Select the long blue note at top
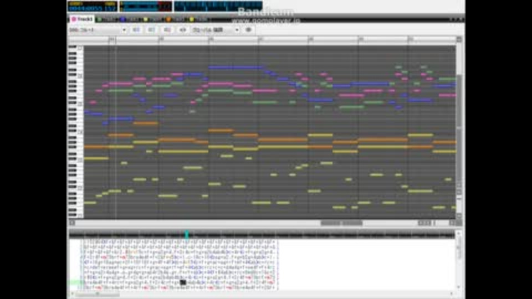 (236, 68)
